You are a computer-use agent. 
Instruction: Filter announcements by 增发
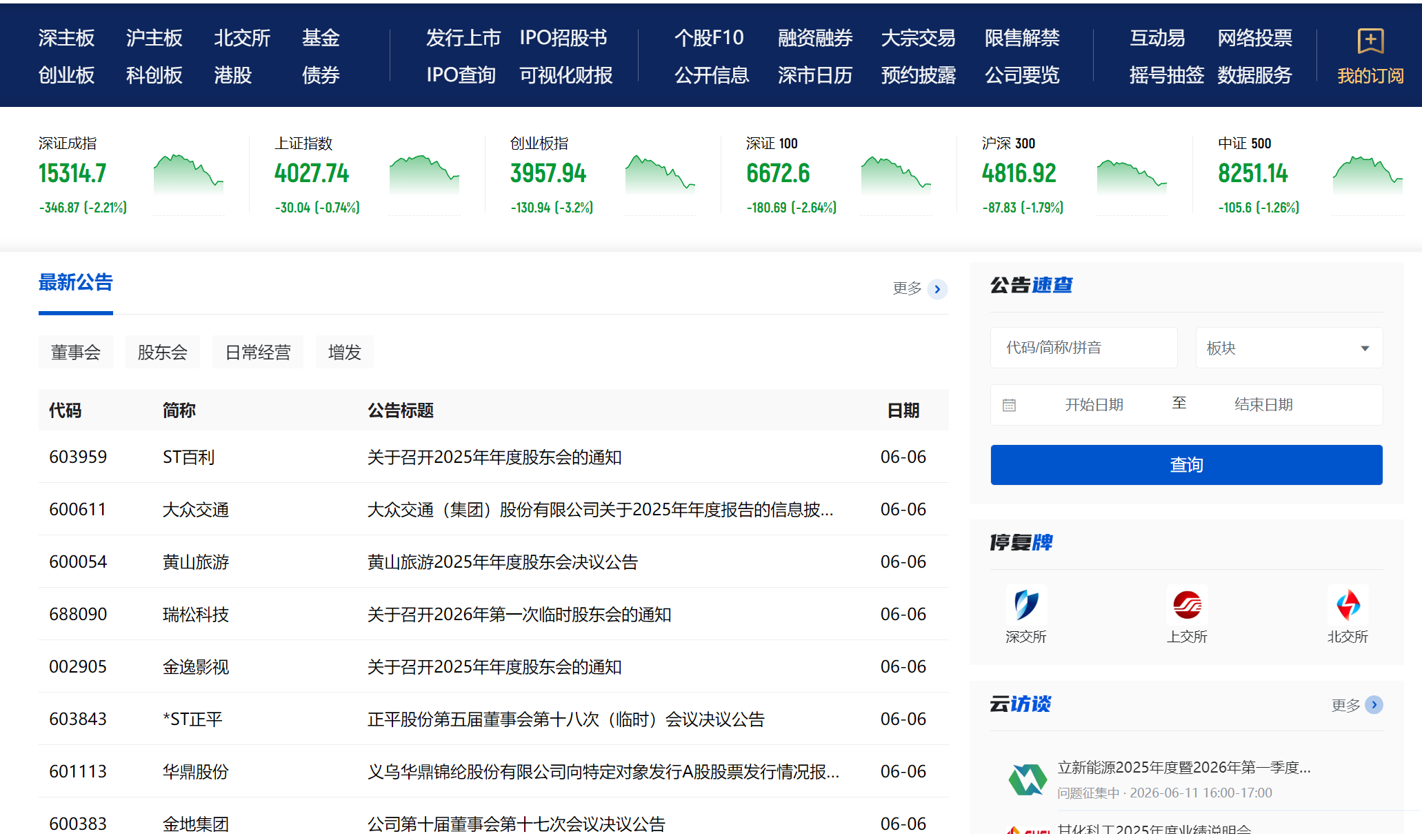(x=345, y=353)
